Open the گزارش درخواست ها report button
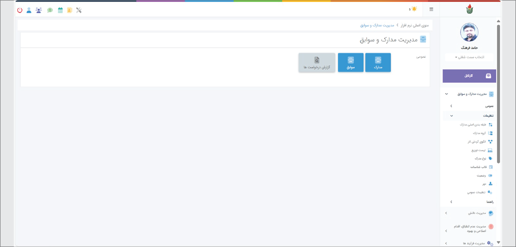Screen dimensions: 516x247 [x=317, y=63]
